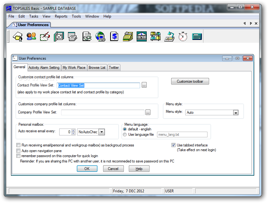
Task: Open the View menu
Action: coord(46,16)
